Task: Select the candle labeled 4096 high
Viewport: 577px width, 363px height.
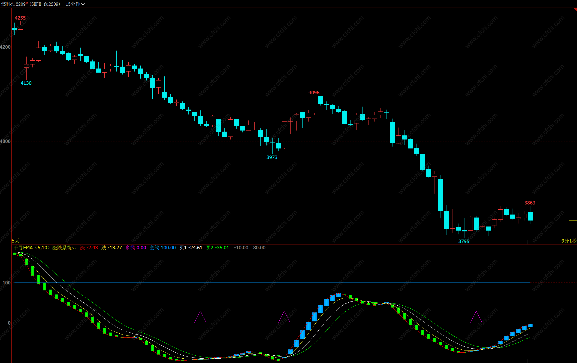Action: tap(314, 104)
